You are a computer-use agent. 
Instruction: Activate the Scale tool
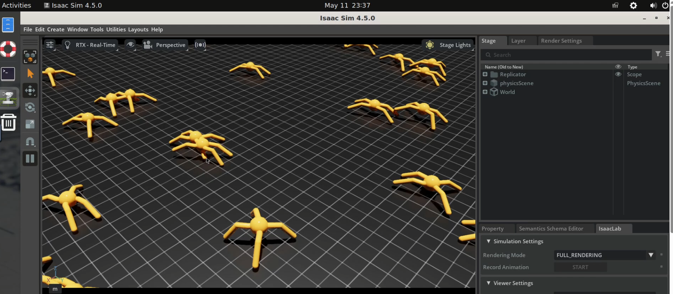pos(30,124)
